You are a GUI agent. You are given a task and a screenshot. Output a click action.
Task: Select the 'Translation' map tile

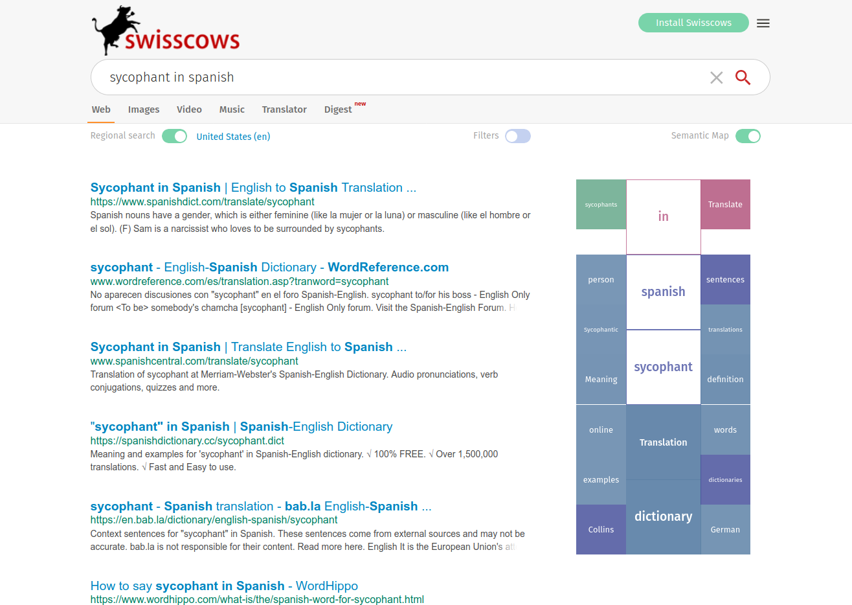[663, 442]
